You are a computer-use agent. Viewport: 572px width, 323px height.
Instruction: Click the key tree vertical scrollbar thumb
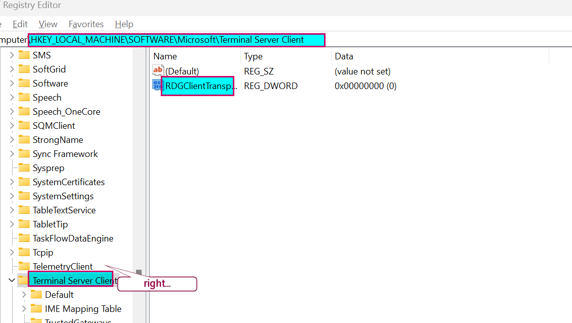pyautogui.click(x=139, y=273)
